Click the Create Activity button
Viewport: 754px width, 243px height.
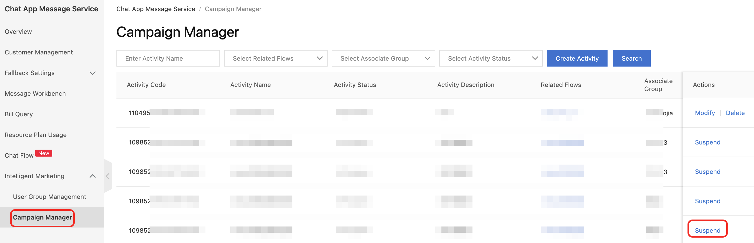click(x=576, y=58)
